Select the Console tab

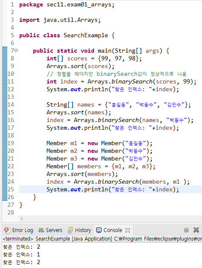112,230
